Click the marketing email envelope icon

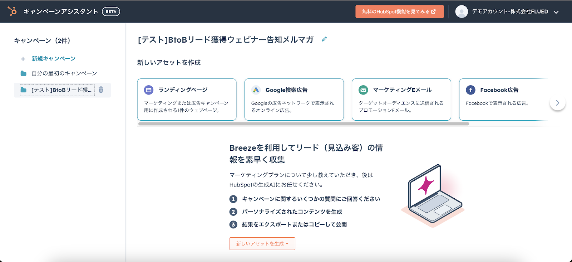point(363,90)
